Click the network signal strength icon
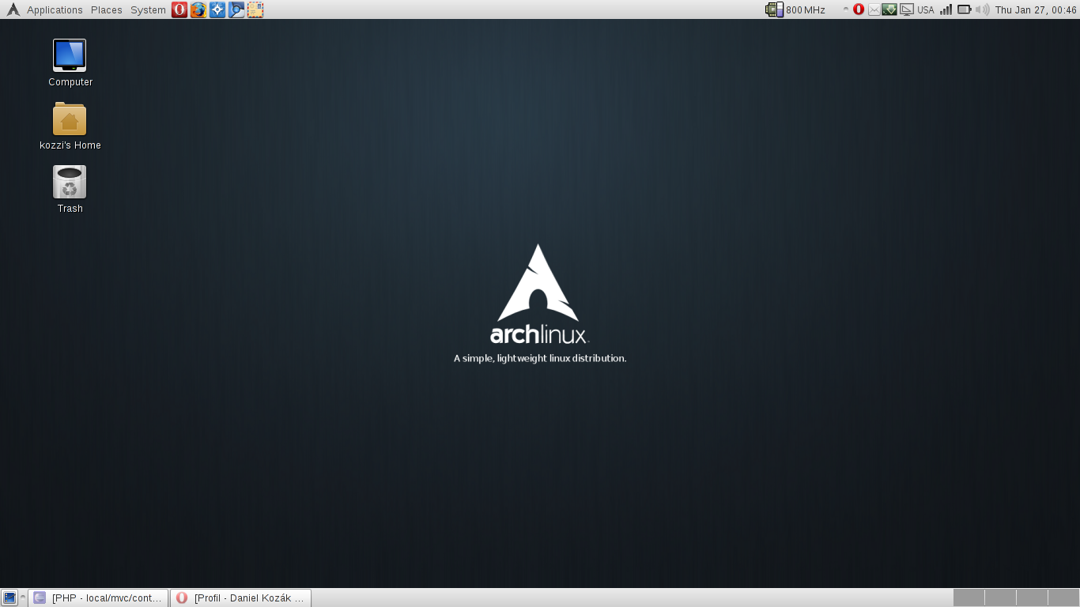1080x607 pixels. tap(946, 9)
